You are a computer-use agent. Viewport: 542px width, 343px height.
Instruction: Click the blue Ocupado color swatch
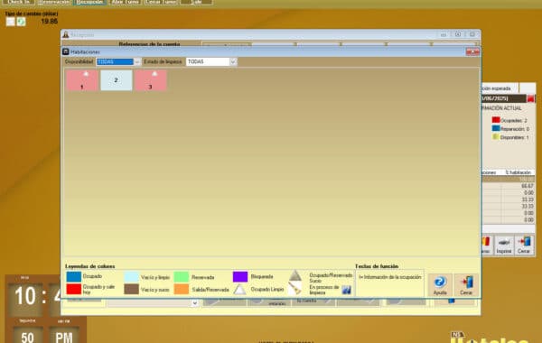click(x=74, y=277)
